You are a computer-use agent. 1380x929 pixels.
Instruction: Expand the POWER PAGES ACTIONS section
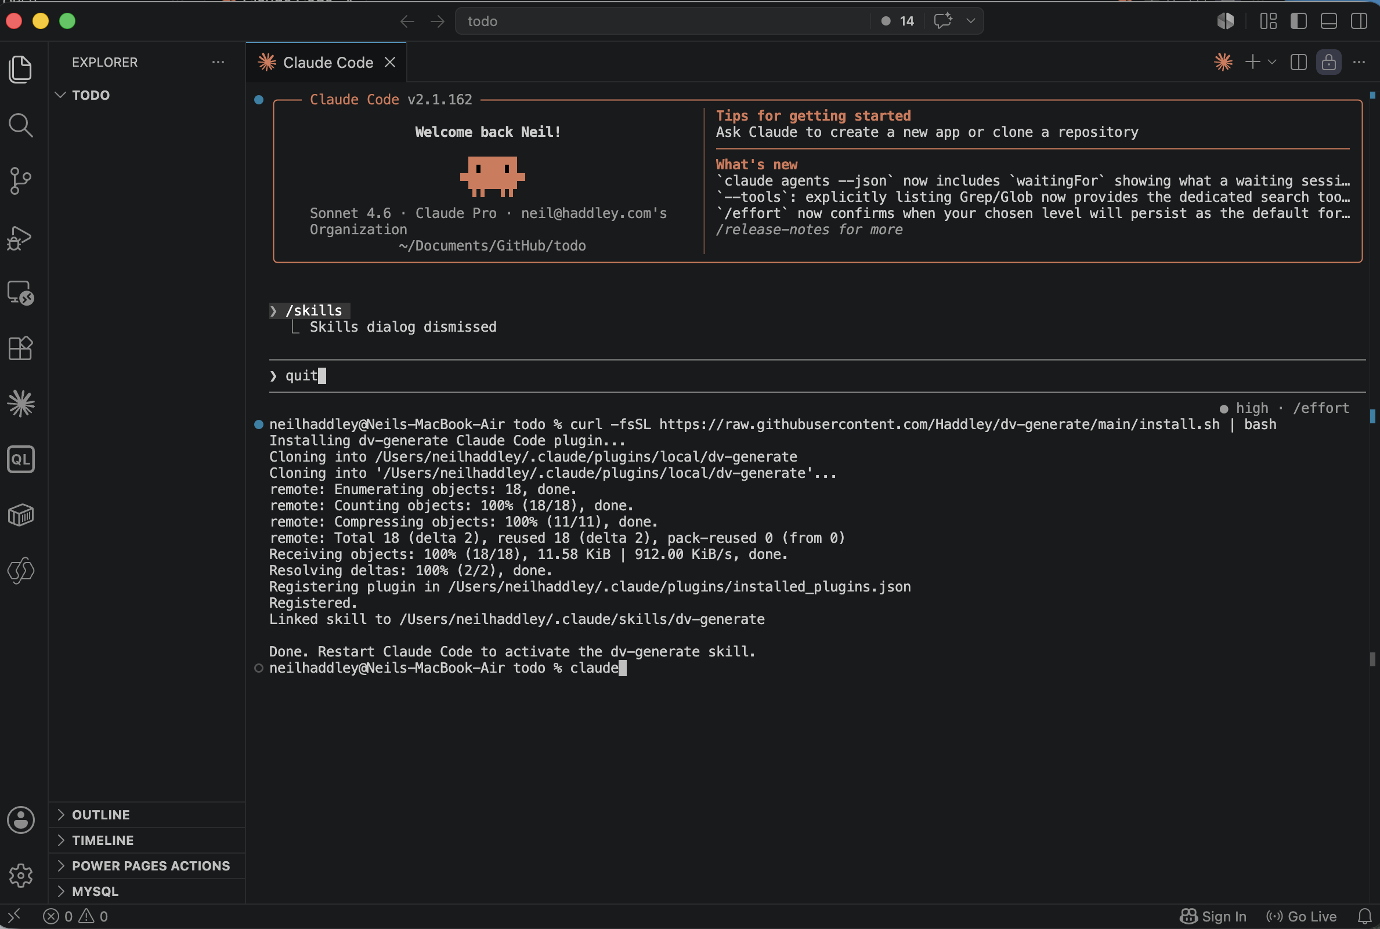147,866
